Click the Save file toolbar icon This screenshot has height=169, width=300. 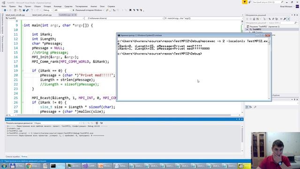coord(24,10)
